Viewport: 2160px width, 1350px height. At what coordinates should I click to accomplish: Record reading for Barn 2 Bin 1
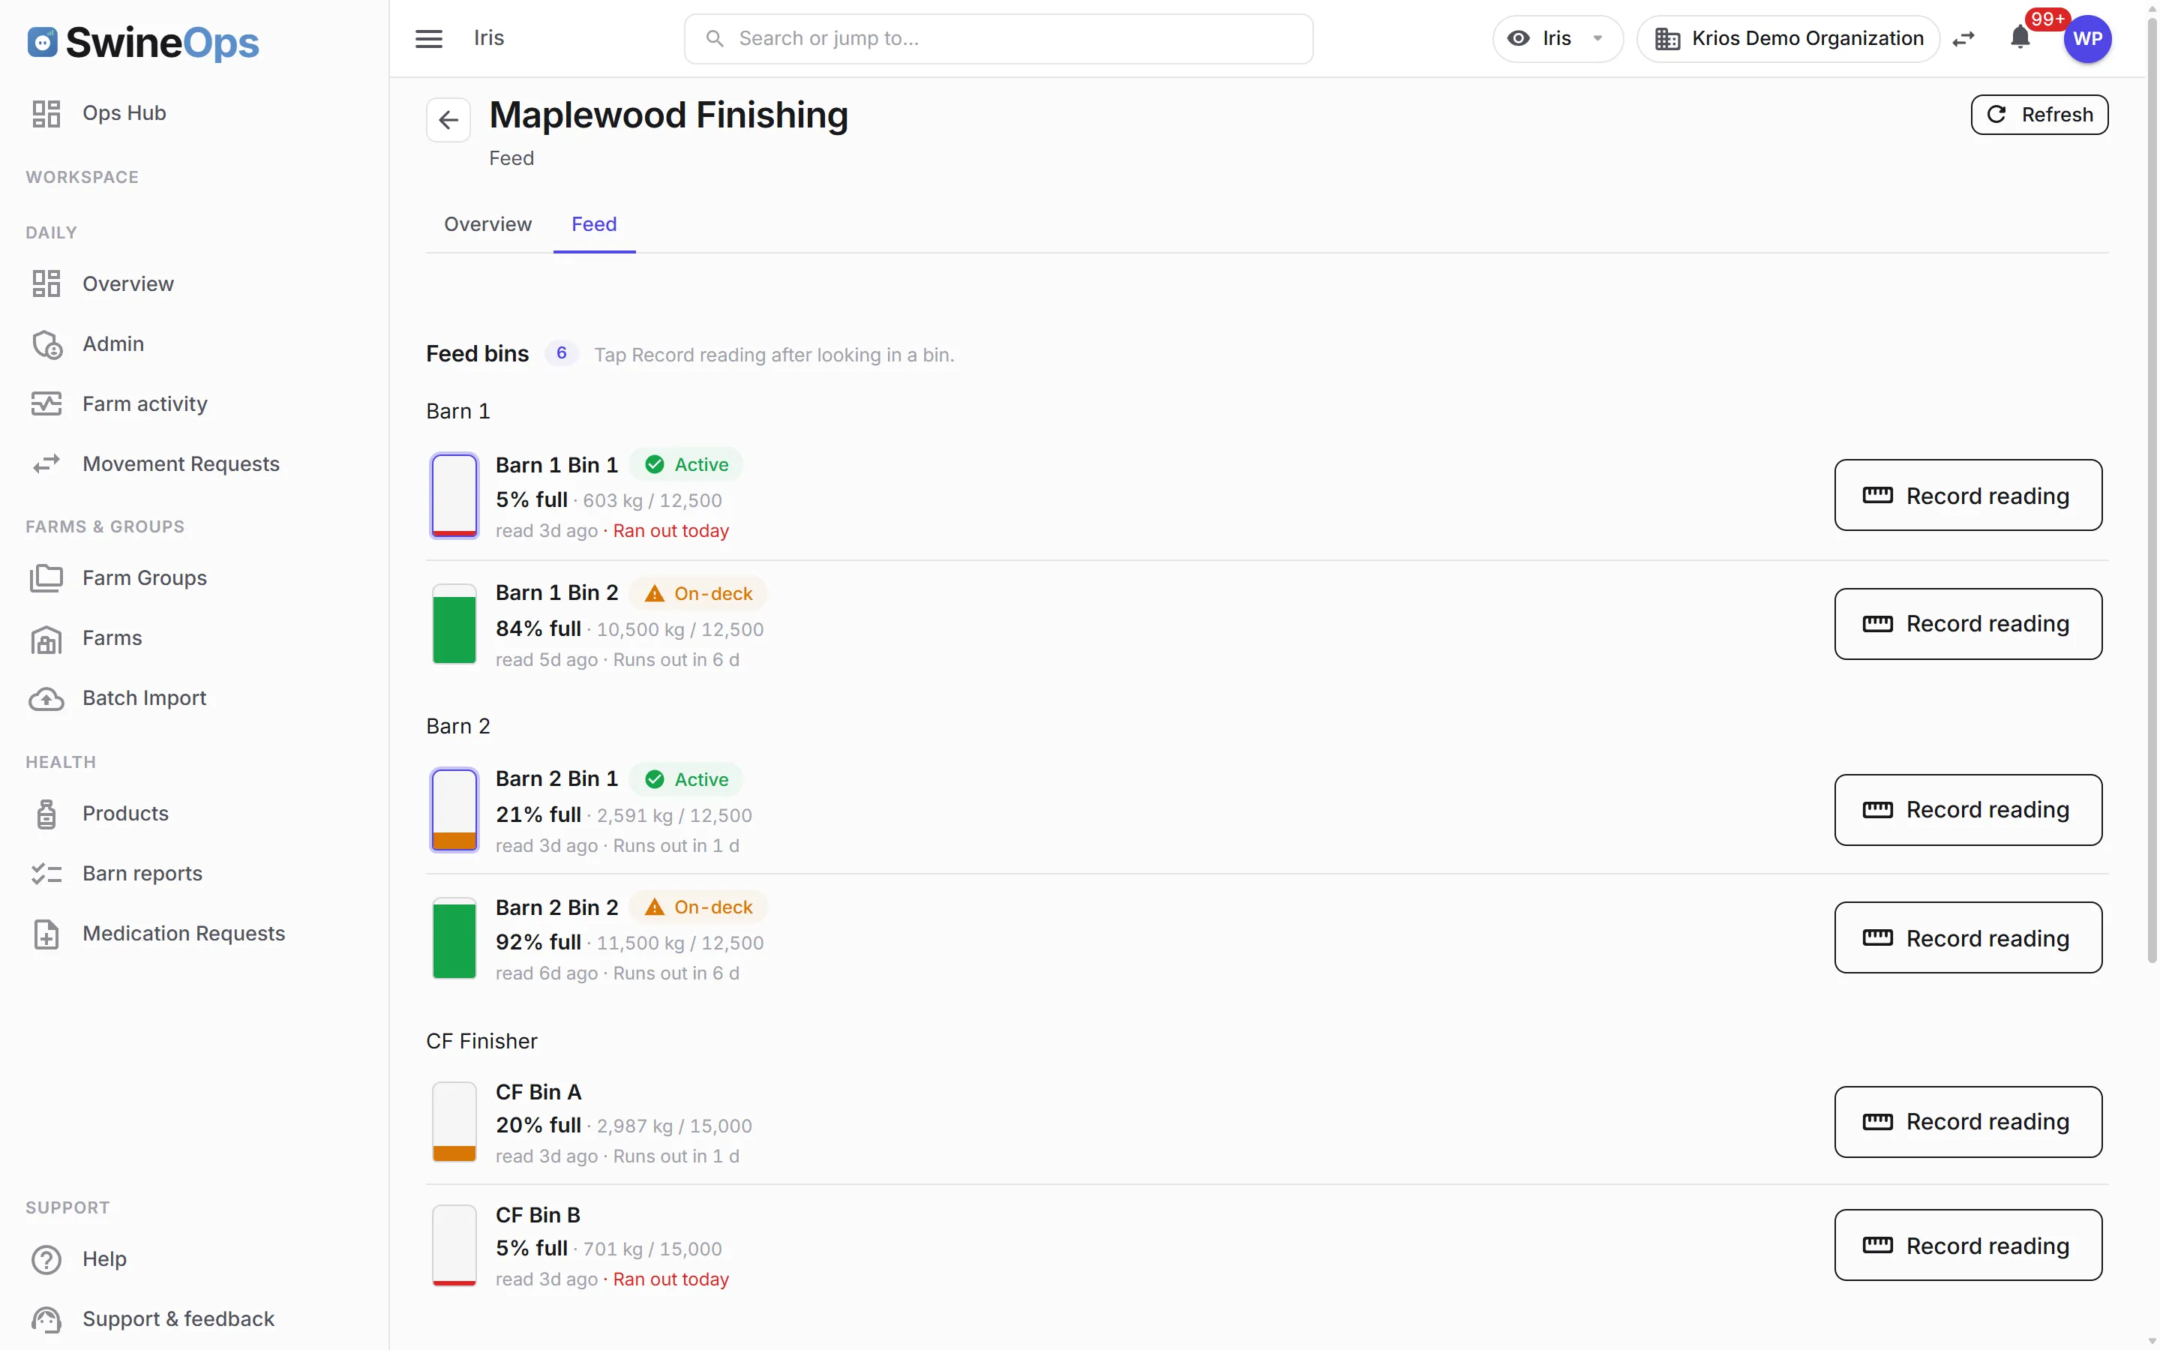pyautogui.click(x=1967, y=810)
